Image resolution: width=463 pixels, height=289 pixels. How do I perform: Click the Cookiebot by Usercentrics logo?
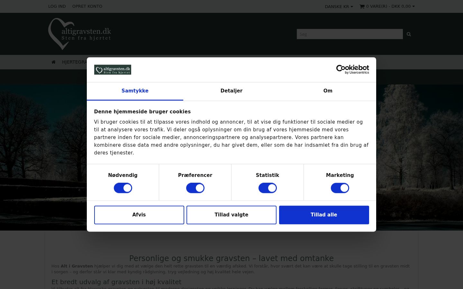pos(352,69)
